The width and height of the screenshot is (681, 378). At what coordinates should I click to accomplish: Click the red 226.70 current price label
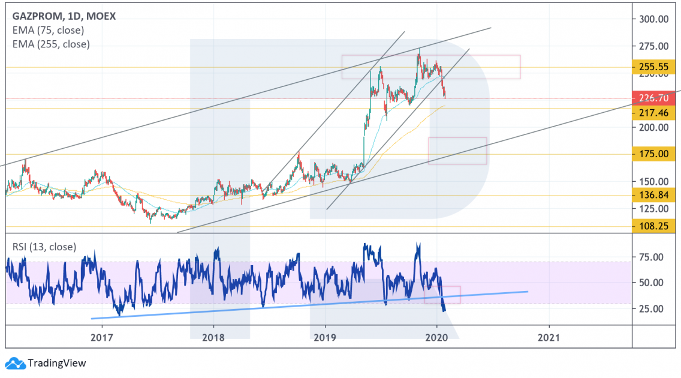(x=653, y=98)
